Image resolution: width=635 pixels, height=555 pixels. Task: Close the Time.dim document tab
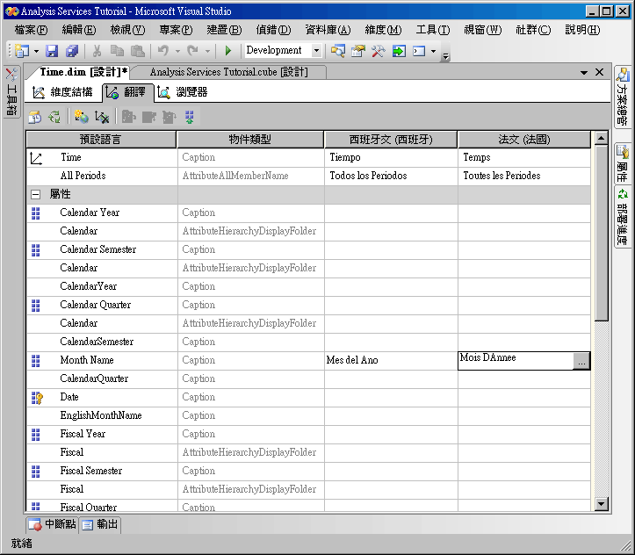click(x=599, y=72)
